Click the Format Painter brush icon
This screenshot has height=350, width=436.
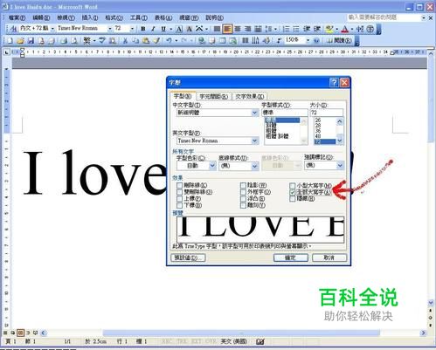156,40
